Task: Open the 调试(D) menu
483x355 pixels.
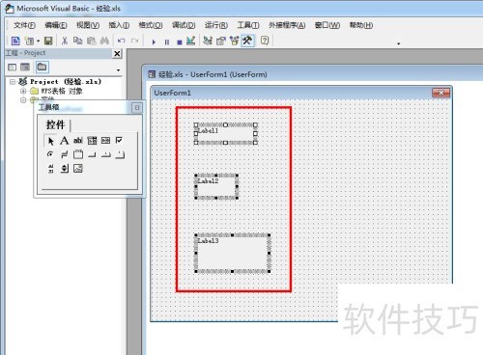Action: [184, 25]
